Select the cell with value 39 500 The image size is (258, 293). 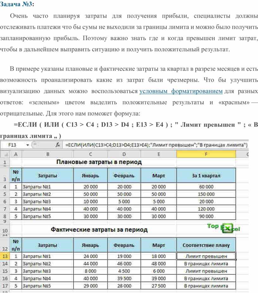tap(124, 278)
